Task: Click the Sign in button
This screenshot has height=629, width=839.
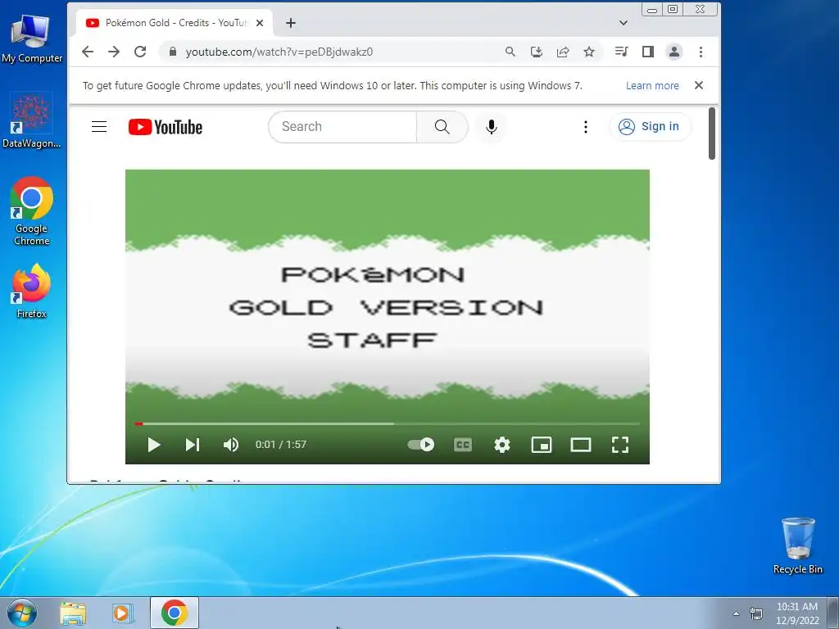Action: click(650, 127)
